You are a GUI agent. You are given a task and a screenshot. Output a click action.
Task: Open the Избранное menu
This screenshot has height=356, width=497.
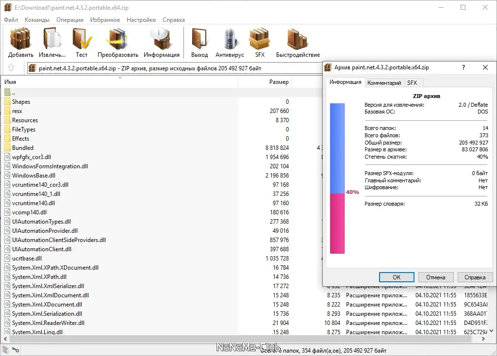(105, 19)
